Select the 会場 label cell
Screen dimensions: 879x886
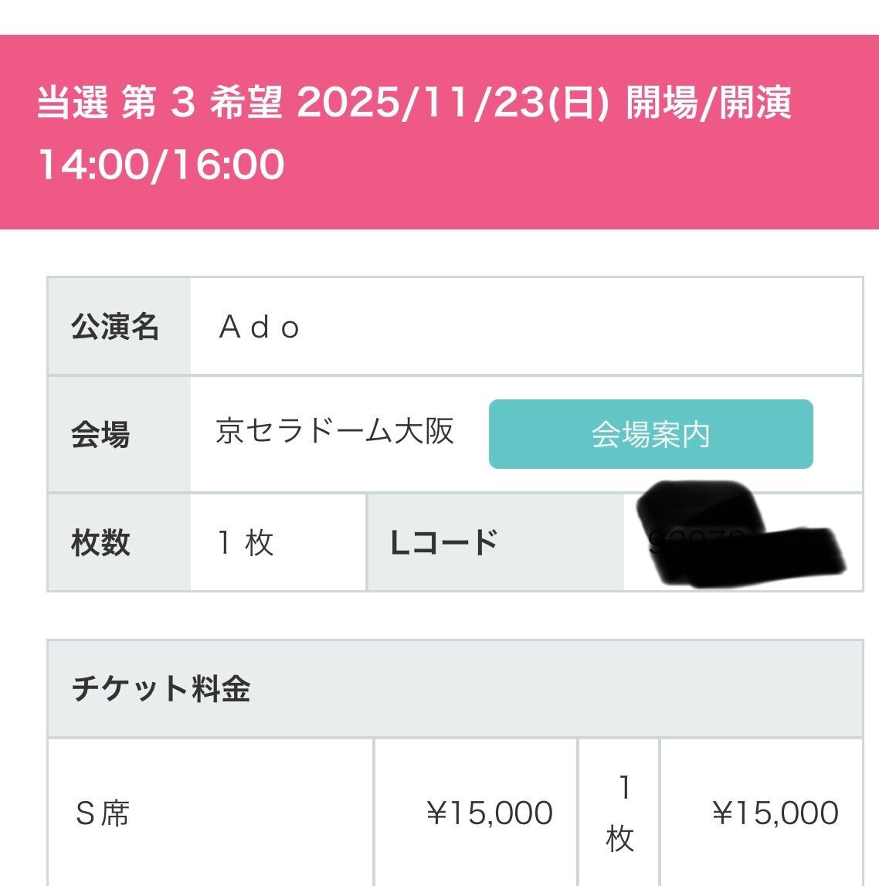(119, 434)
